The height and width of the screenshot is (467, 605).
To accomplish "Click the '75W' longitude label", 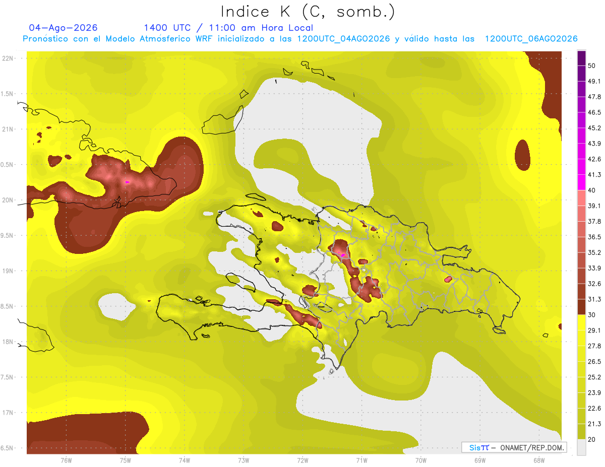I will (x=125, y=460).
